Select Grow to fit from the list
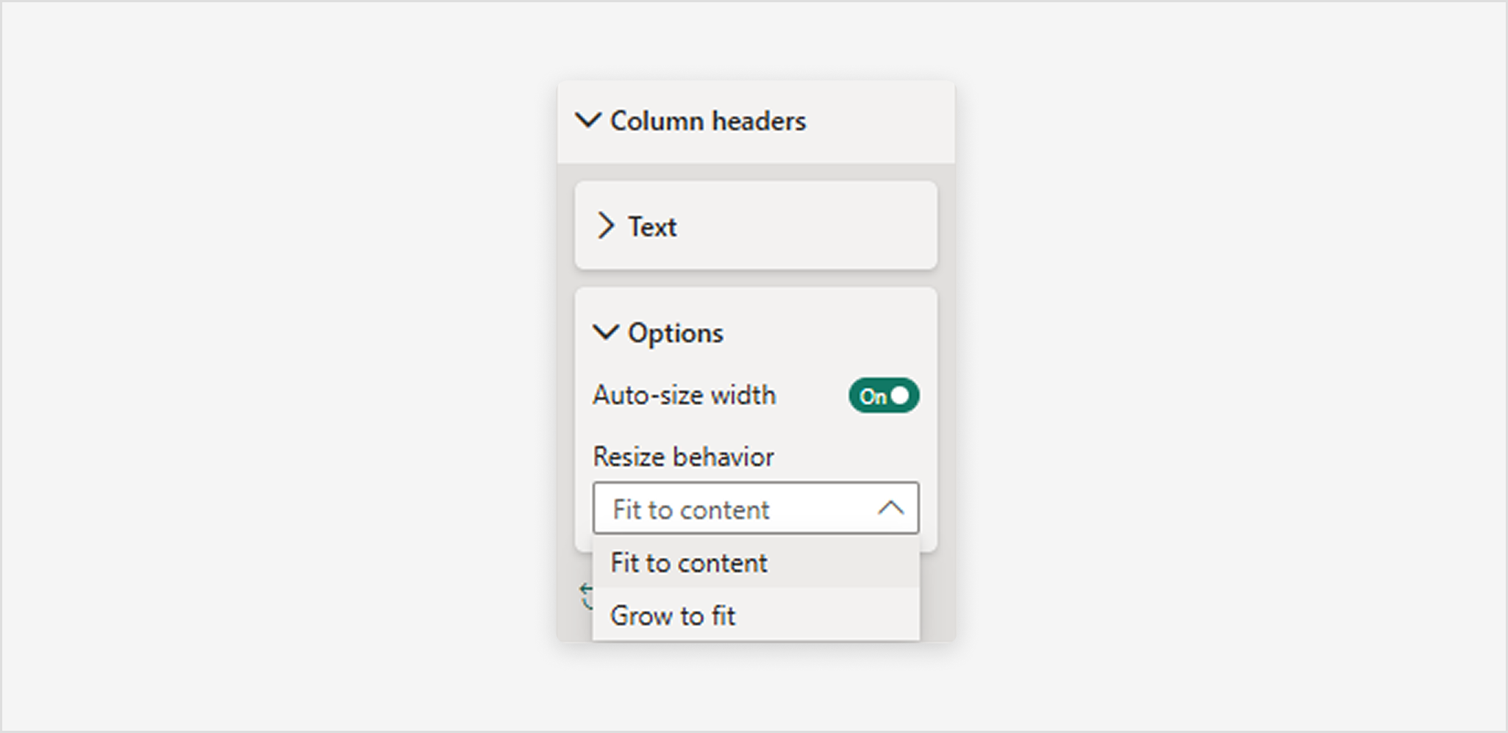This screenshot has height=733, width=1508. click(673, 615)
